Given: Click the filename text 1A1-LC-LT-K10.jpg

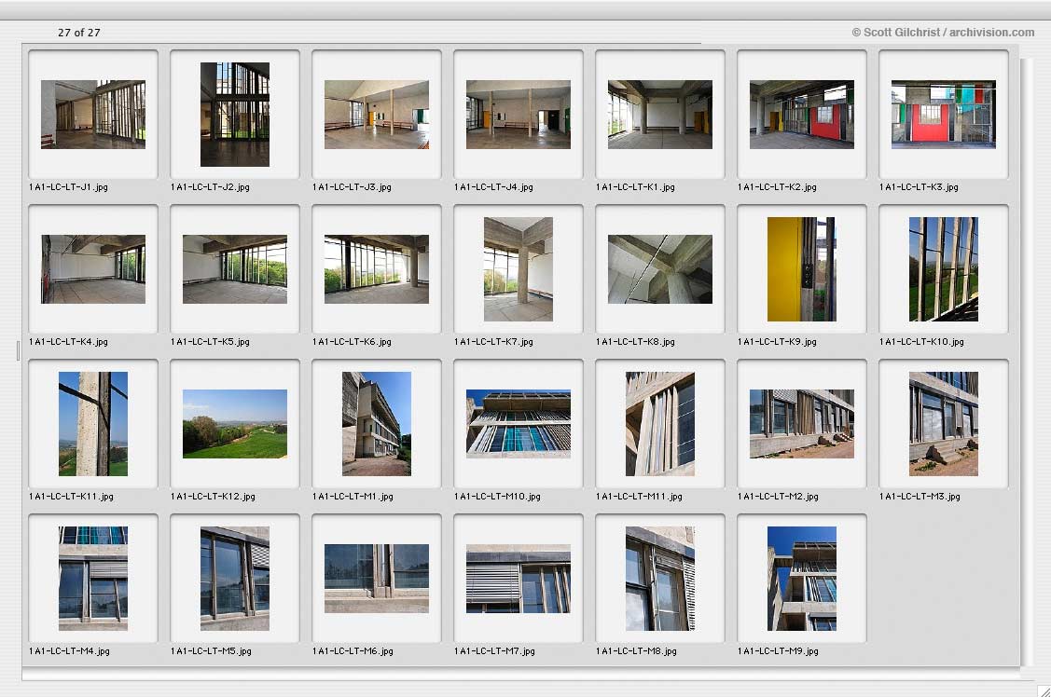Looking at the screenshot, I should coord(921,342).
